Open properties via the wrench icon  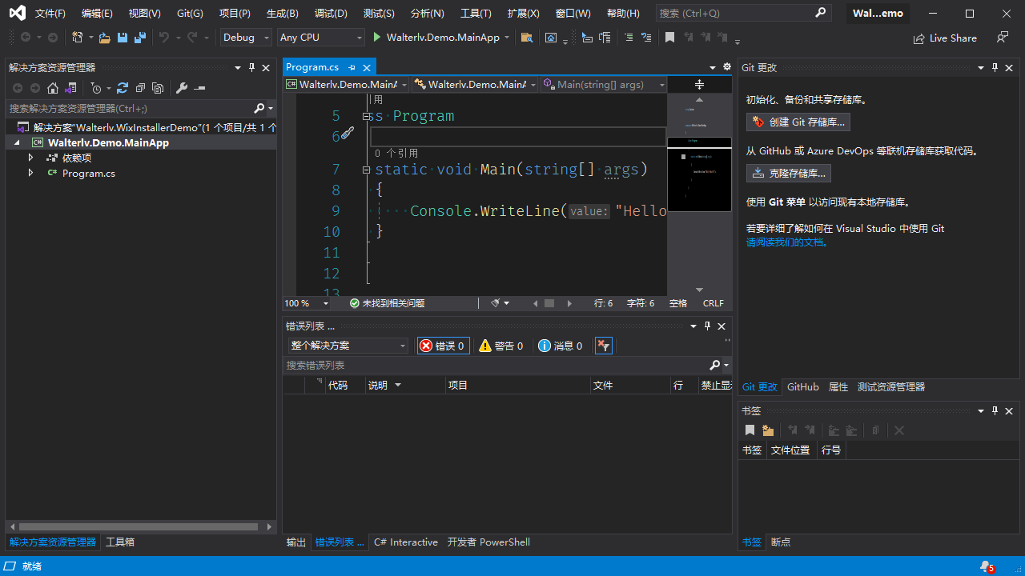click(182, 88)
